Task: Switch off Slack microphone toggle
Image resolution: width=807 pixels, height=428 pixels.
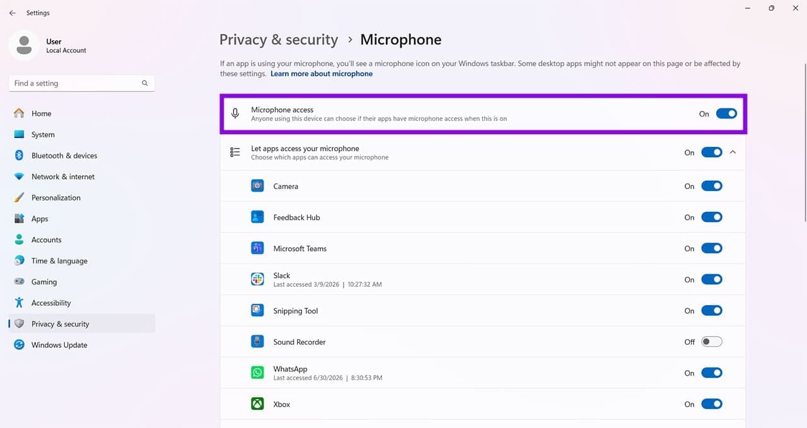Action: tap(712, 279)
